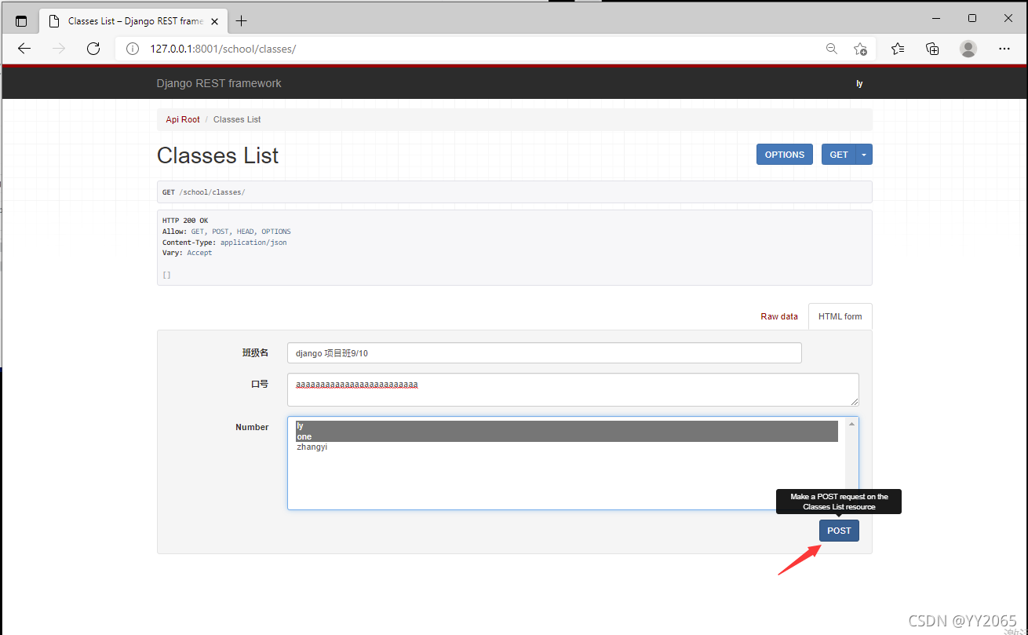1028x635 pixels.
Task: Open the browser settings three-dot menu
Action: 1004,49
